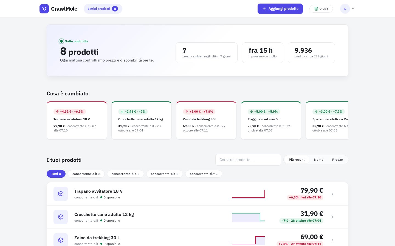Sort products by Nome

coord(319,160)
